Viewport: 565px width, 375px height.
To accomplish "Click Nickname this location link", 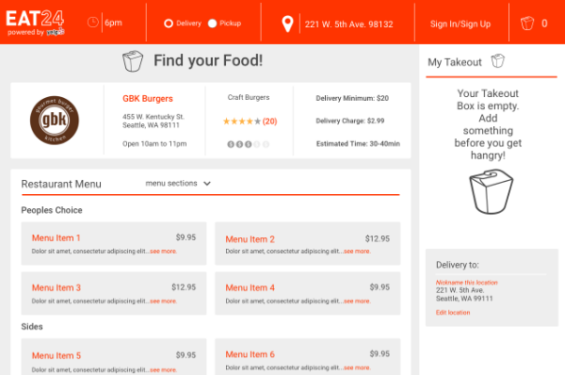I will 467,283.
